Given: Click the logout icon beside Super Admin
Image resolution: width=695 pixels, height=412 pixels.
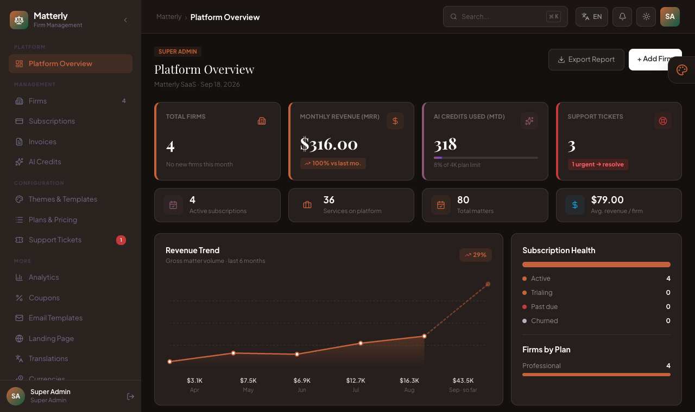Looking at the screenshot, I should (130, 396).
